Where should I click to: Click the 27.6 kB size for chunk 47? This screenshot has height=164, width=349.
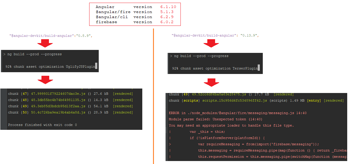coord(101,94)
